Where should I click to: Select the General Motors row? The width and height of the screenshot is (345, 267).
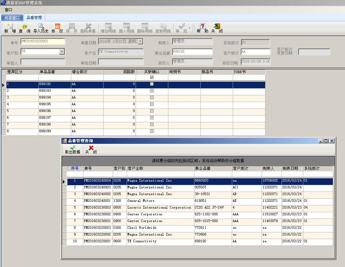(141, 201)
